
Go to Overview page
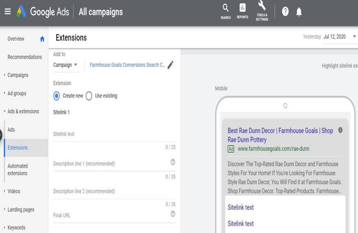pyautogui.click(x=16, y=39)
